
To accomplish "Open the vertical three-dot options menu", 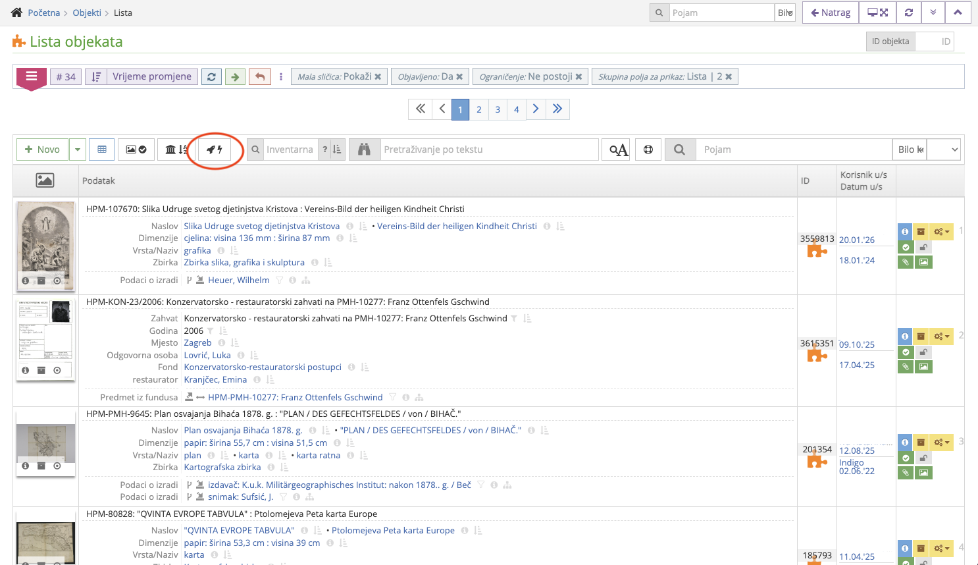I will [281, 76].
